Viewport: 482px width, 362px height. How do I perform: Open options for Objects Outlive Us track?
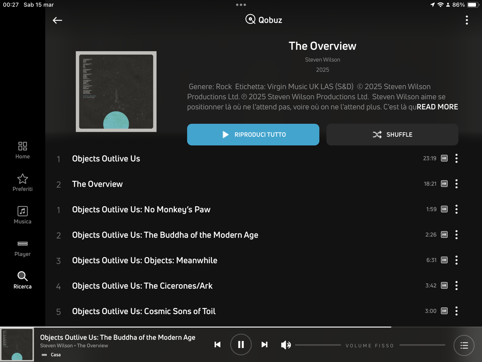pyautogui.click(x=456, y=158)
